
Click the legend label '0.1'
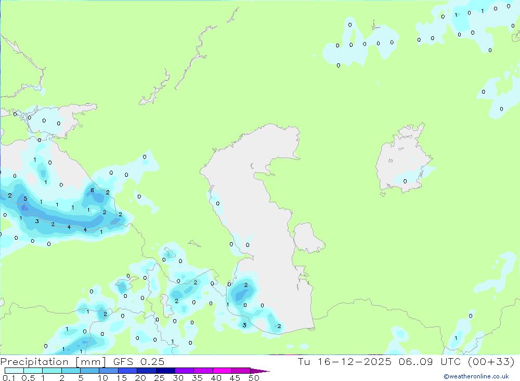[9, 378]
